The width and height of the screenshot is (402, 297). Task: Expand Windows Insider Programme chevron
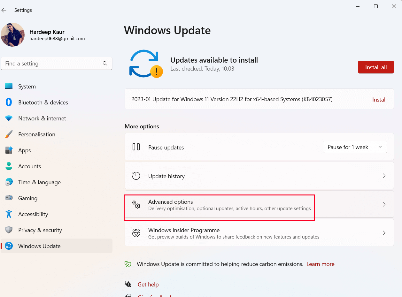384,233
